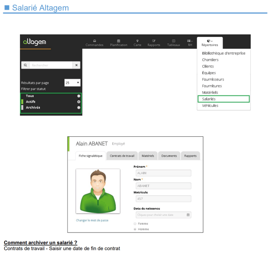Click the employee avatar photo
This screenshot has width=274, height=264.
(98, 191)
